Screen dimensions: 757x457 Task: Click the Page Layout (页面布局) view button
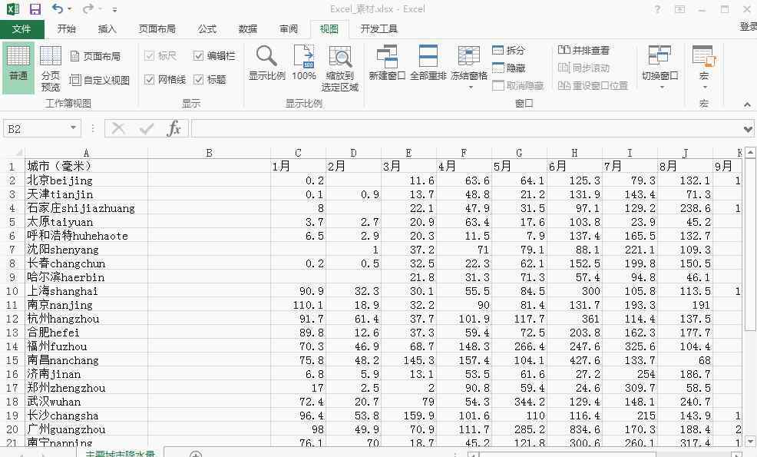pyautogui.click(x=95, y=56)
